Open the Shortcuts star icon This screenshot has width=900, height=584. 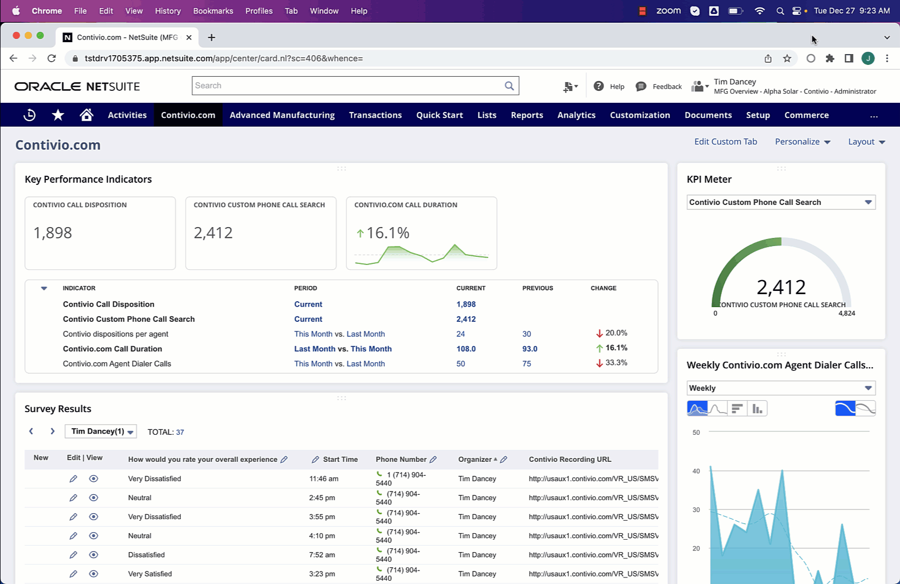coord(58,115)
